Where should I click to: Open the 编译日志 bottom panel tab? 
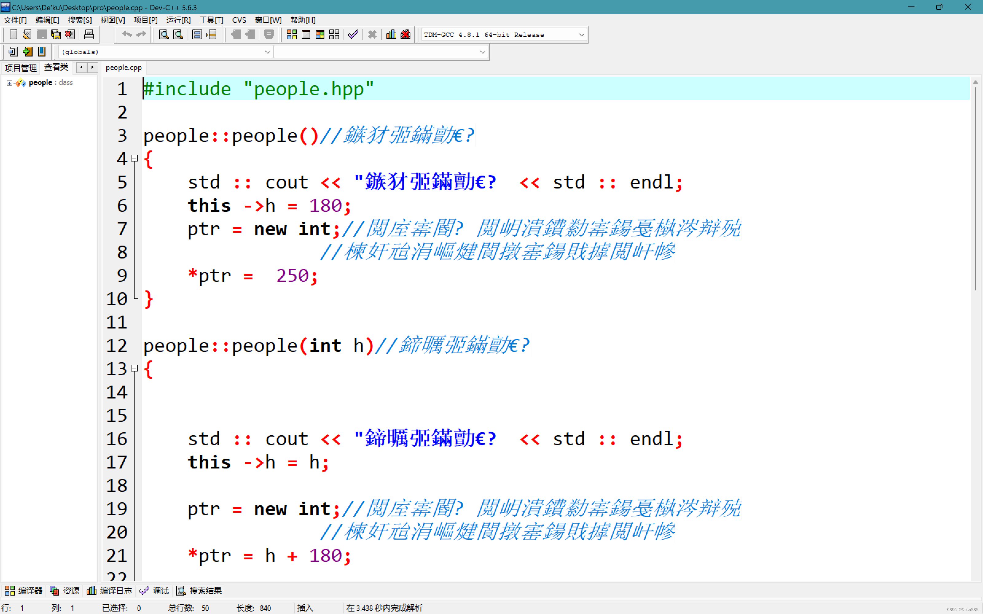pyautogui.click(x=110, y=590)
